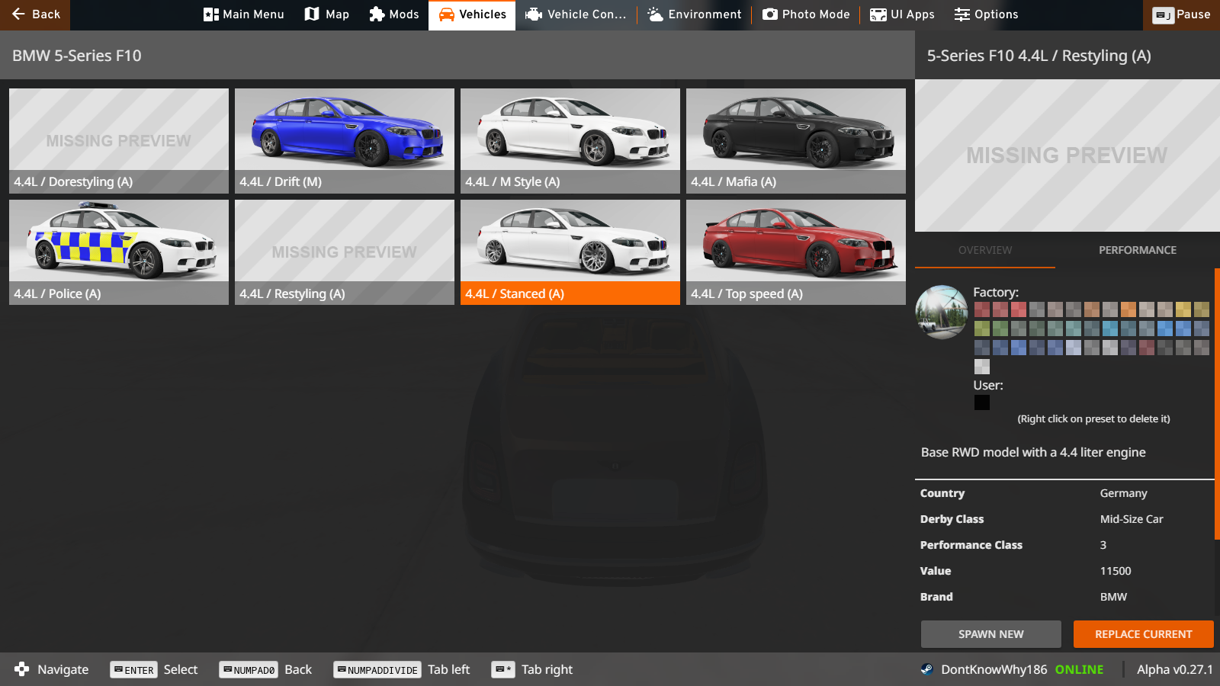This screenshot has width=1220, height=686.
Task: Open the Main Menu
Action: tap(244, 14)
